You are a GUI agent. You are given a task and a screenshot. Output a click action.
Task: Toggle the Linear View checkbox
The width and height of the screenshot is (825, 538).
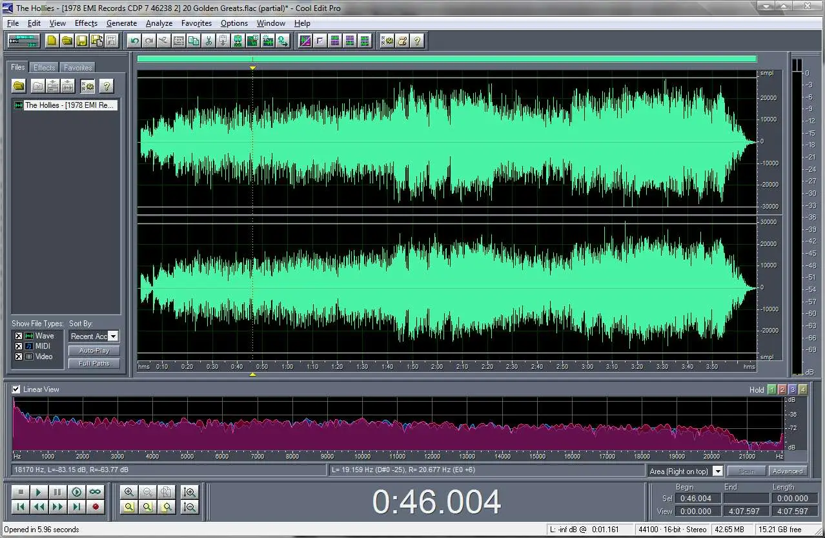[x=17, y=389]
